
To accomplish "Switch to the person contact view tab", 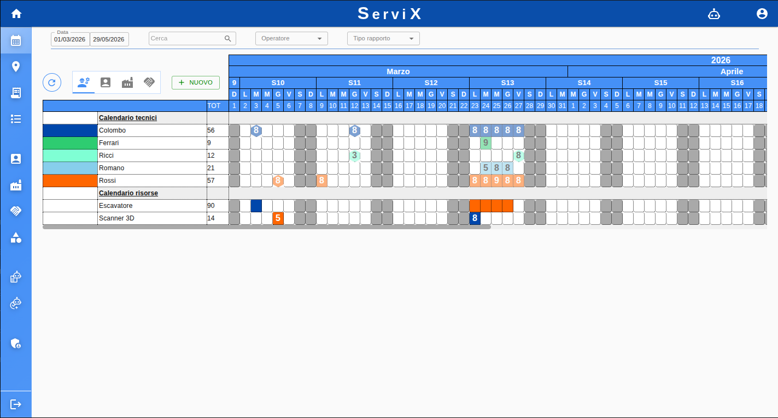I will pos(106,82).
